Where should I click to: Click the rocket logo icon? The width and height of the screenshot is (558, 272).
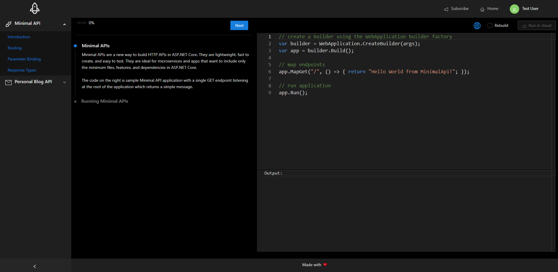(x=35, y=8)
